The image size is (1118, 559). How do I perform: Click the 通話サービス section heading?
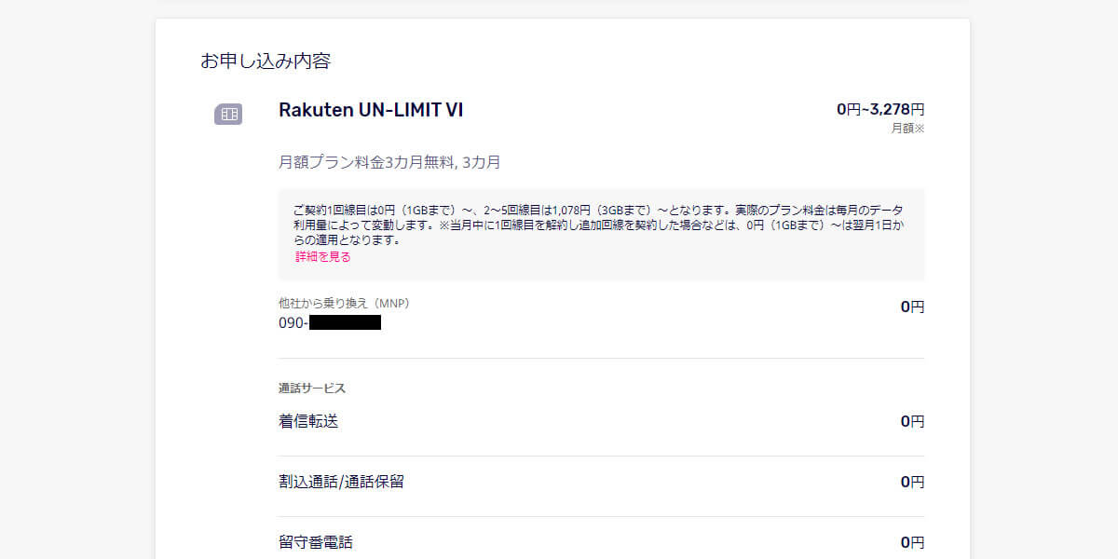click(311, 389)
